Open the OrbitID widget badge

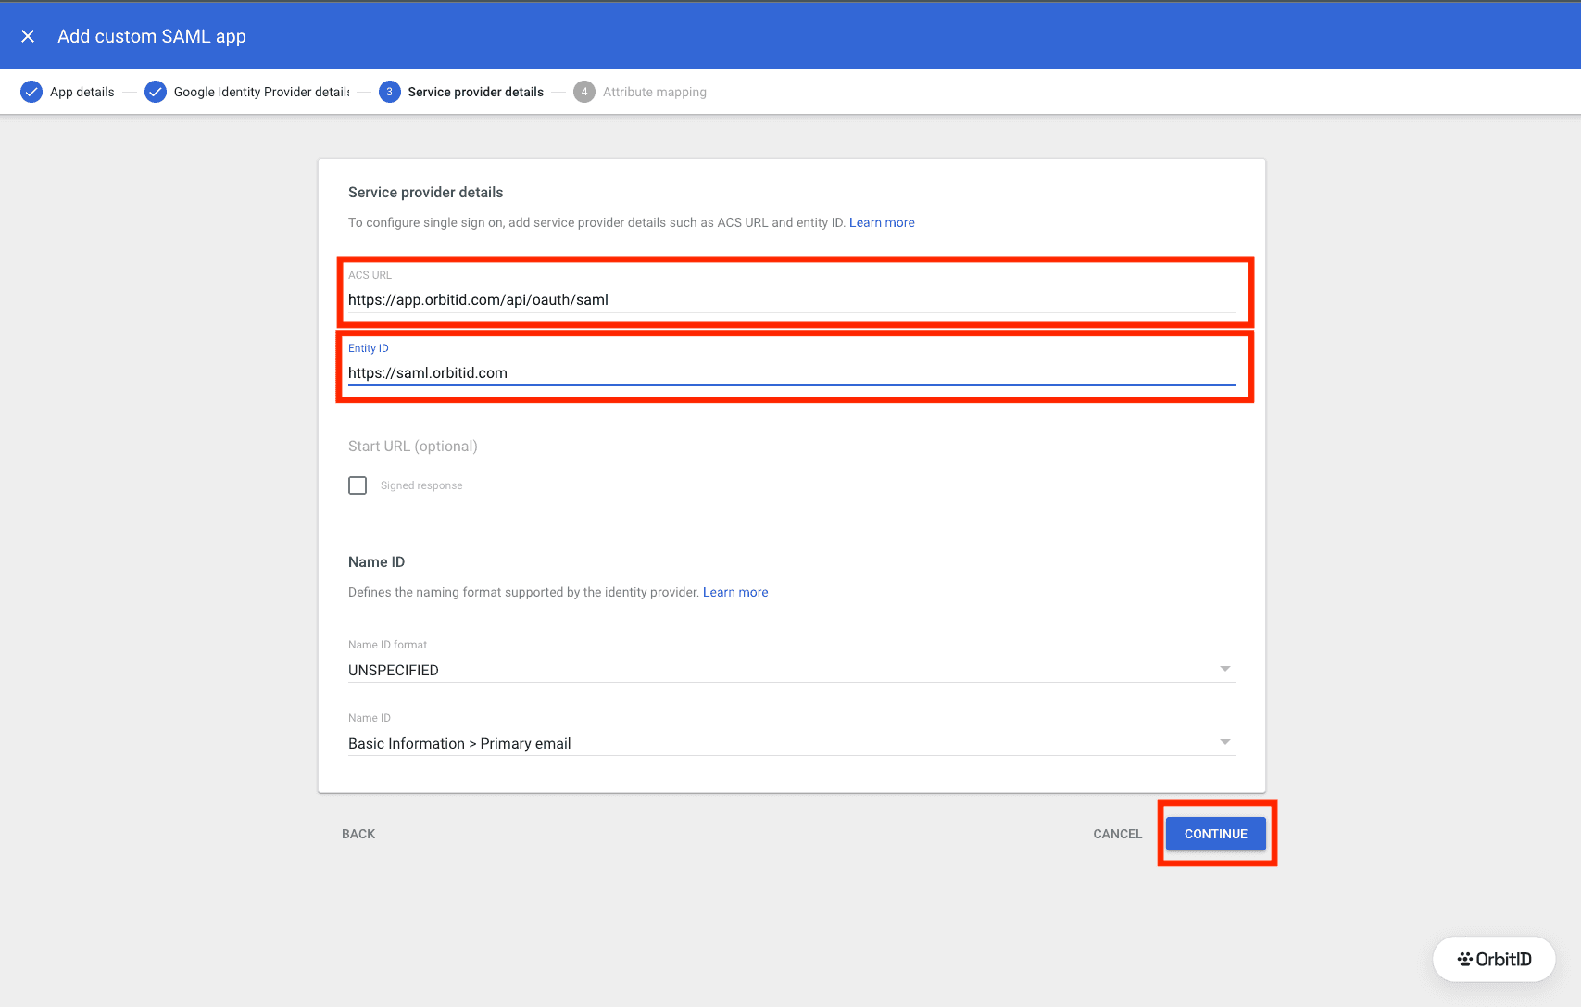tap(1494, 959)
